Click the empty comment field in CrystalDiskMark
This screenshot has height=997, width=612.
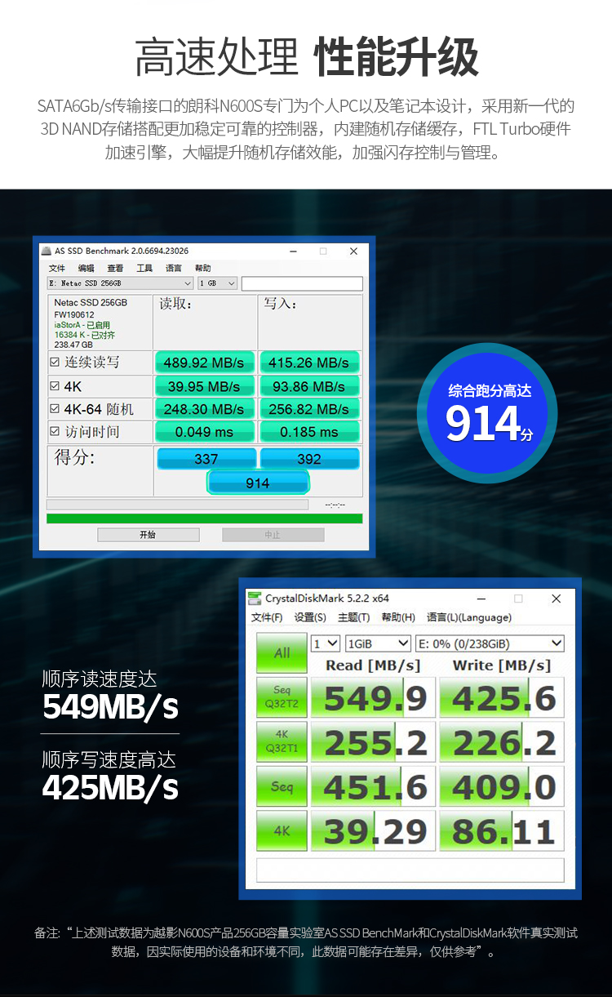410,870
